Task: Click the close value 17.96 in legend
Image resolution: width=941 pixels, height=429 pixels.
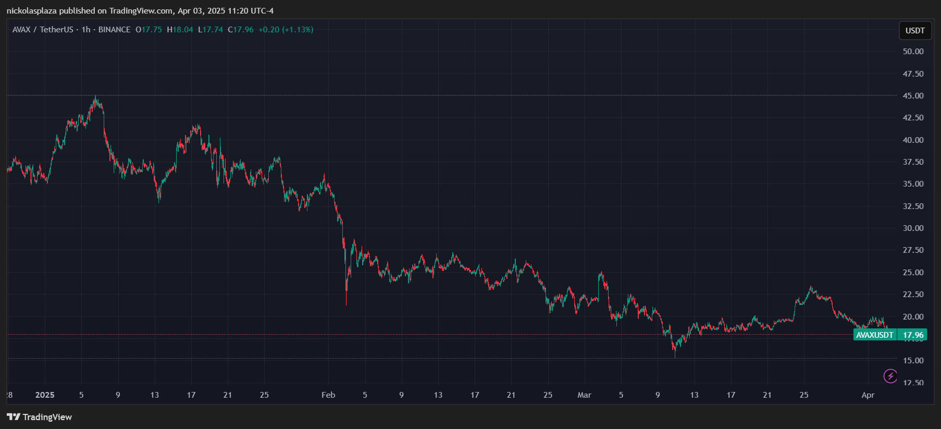Action: point(243,30)
